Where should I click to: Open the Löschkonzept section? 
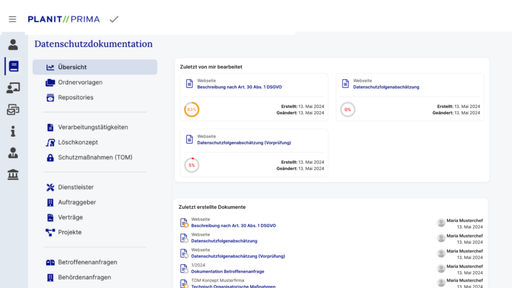coord(78,142)
